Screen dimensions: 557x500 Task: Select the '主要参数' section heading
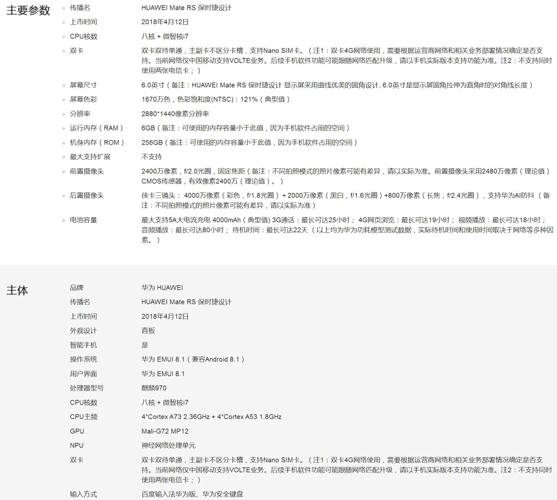coord(28,10)
